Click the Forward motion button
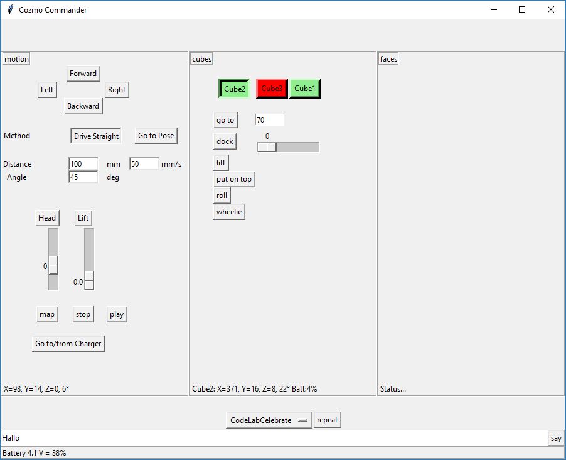Screen dimensions: 566x460 point(83,74)
